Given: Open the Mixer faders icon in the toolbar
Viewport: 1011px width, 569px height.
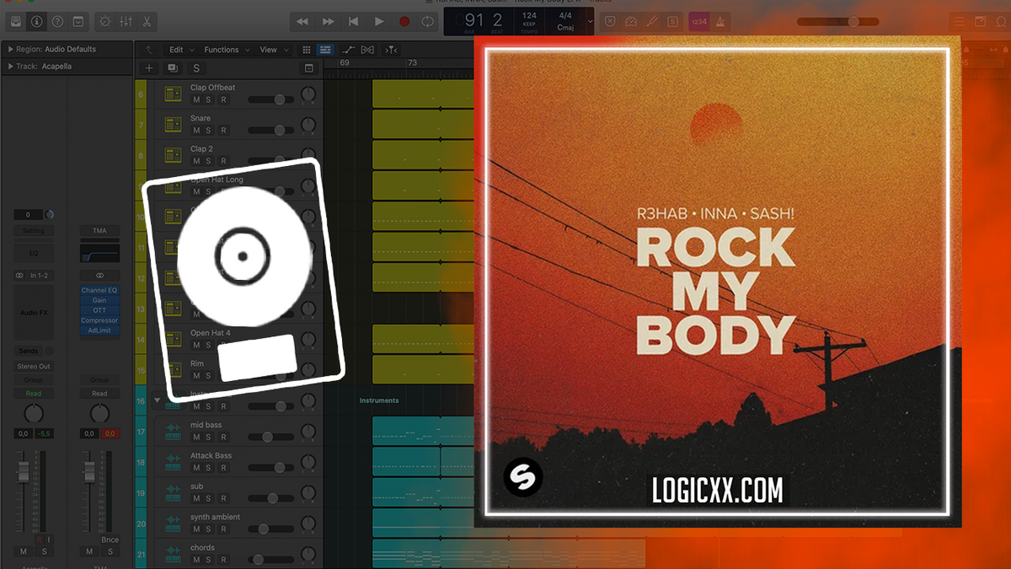Looking at the screenshot, I should click(x=127, y=21).
